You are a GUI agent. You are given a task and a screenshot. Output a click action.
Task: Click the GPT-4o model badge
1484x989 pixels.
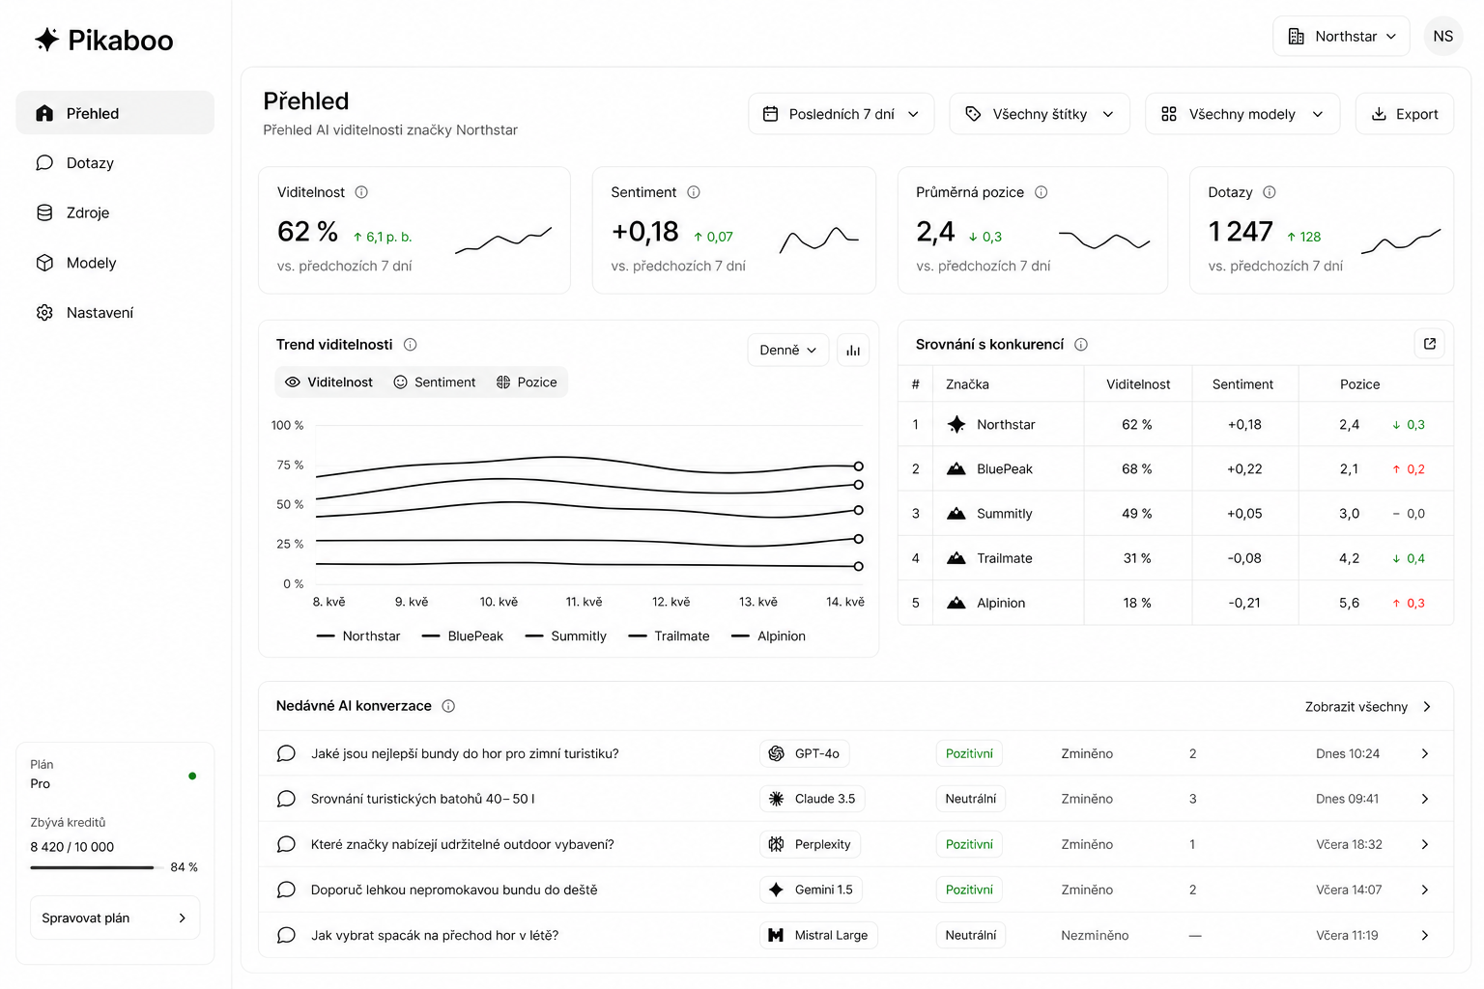805,753
